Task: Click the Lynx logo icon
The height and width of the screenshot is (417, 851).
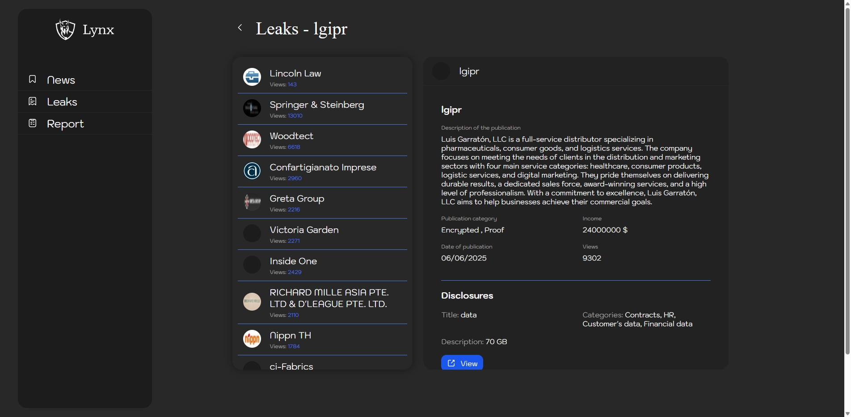Action: click(x=65, y=29)
